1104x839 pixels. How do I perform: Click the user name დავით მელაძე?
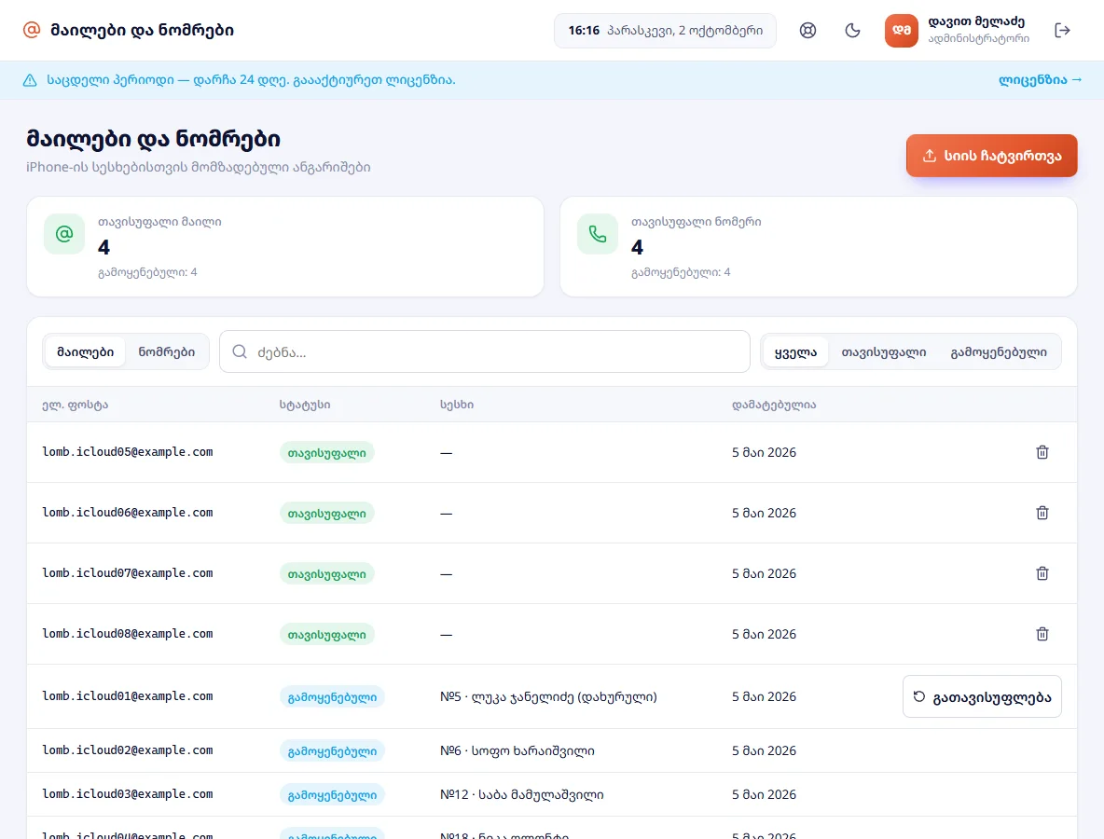pyautogui.click(x=976, y=21)
